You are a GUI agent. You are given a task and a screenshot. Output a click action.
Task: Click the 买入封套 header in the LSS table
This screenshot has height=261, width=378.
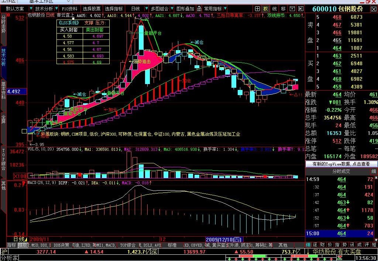(x=70, y=29)
